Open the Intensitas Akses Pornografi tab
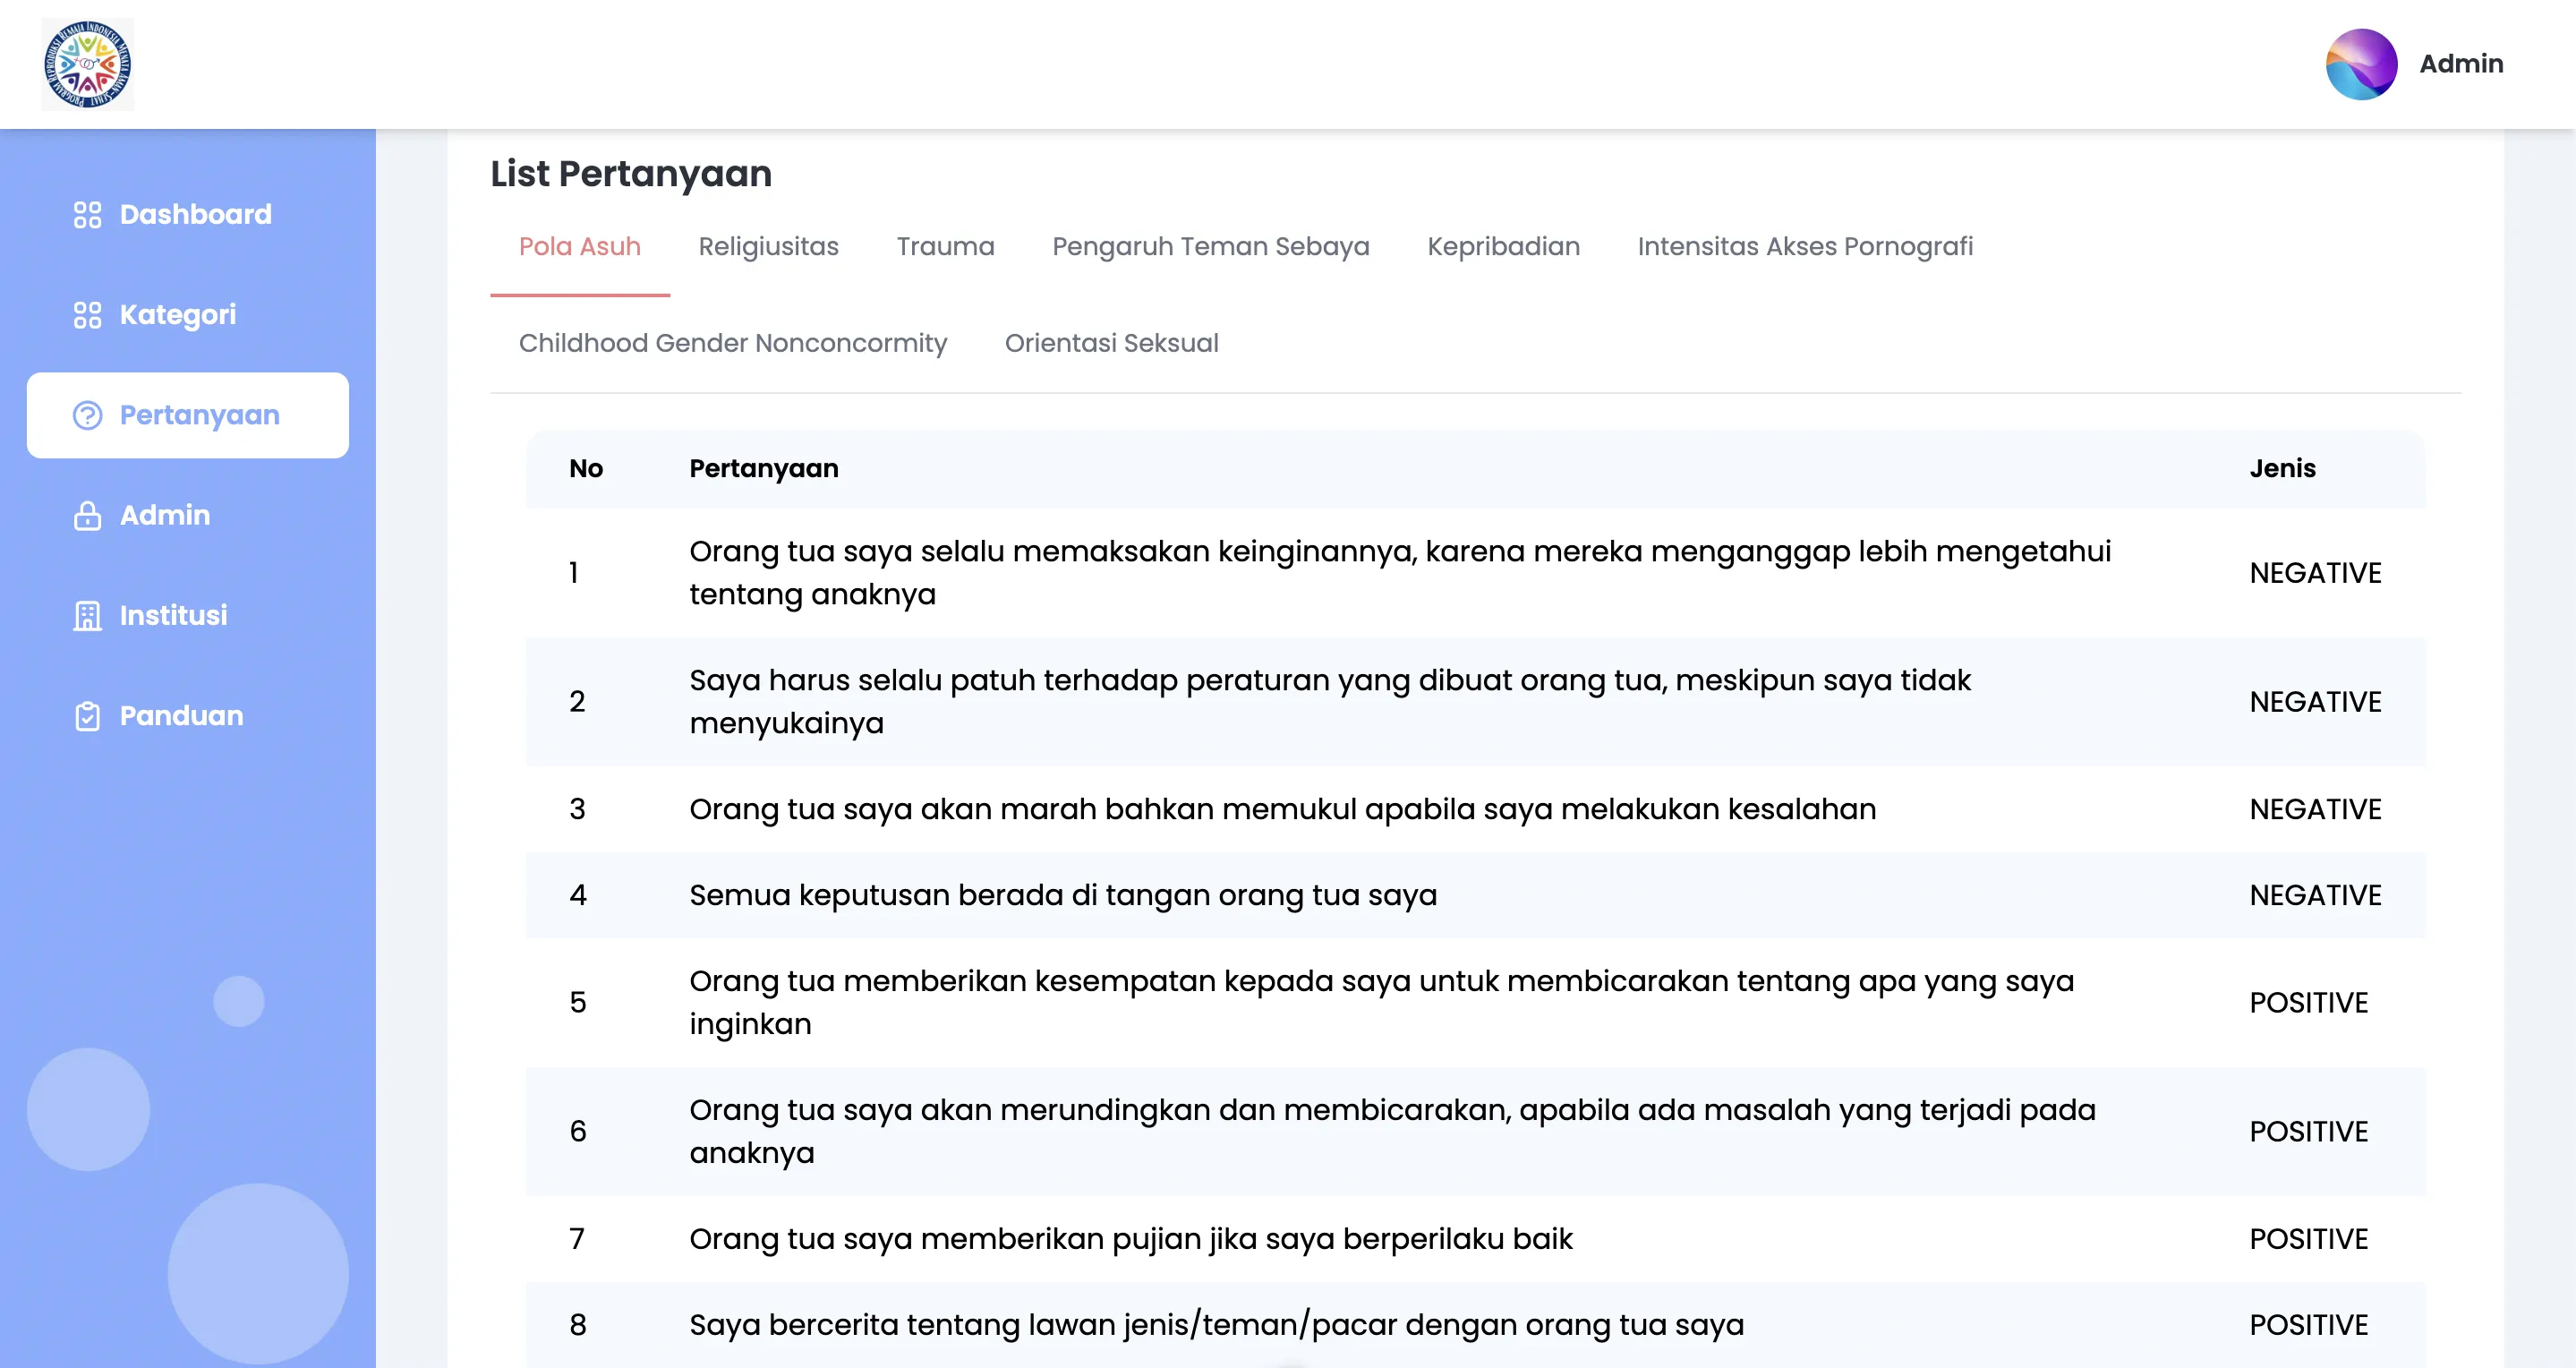This screenshot has height=1368, width=2576. pyautogui.click(x=1804, y=246)
